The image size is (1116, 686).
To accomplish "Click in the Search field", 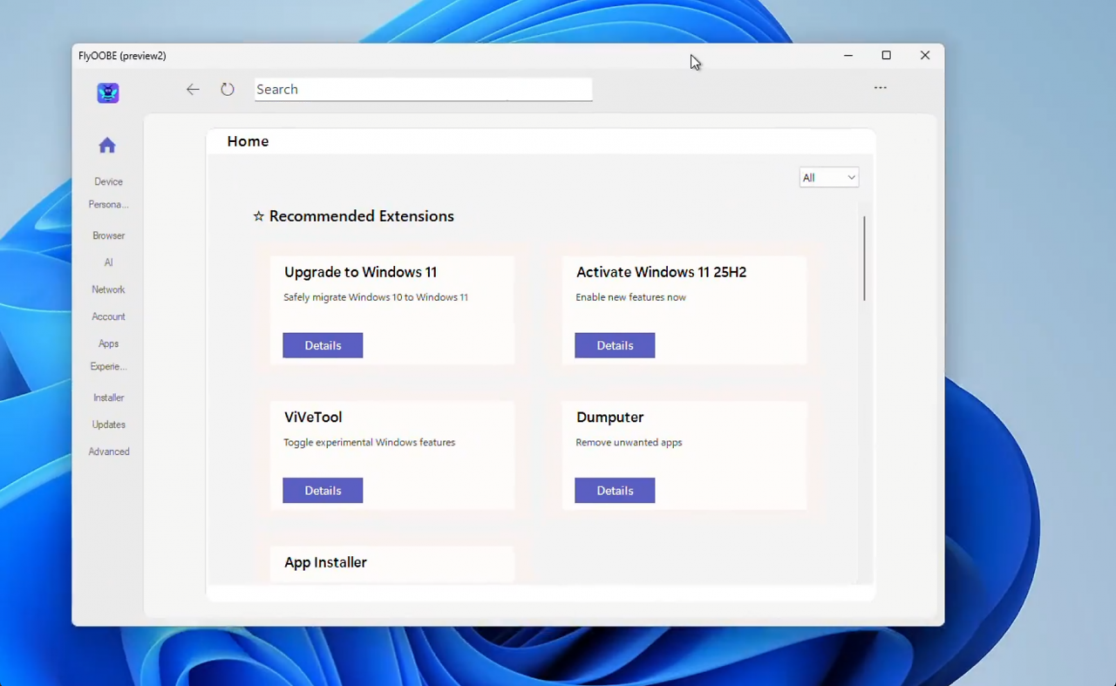I will point(424,89).
